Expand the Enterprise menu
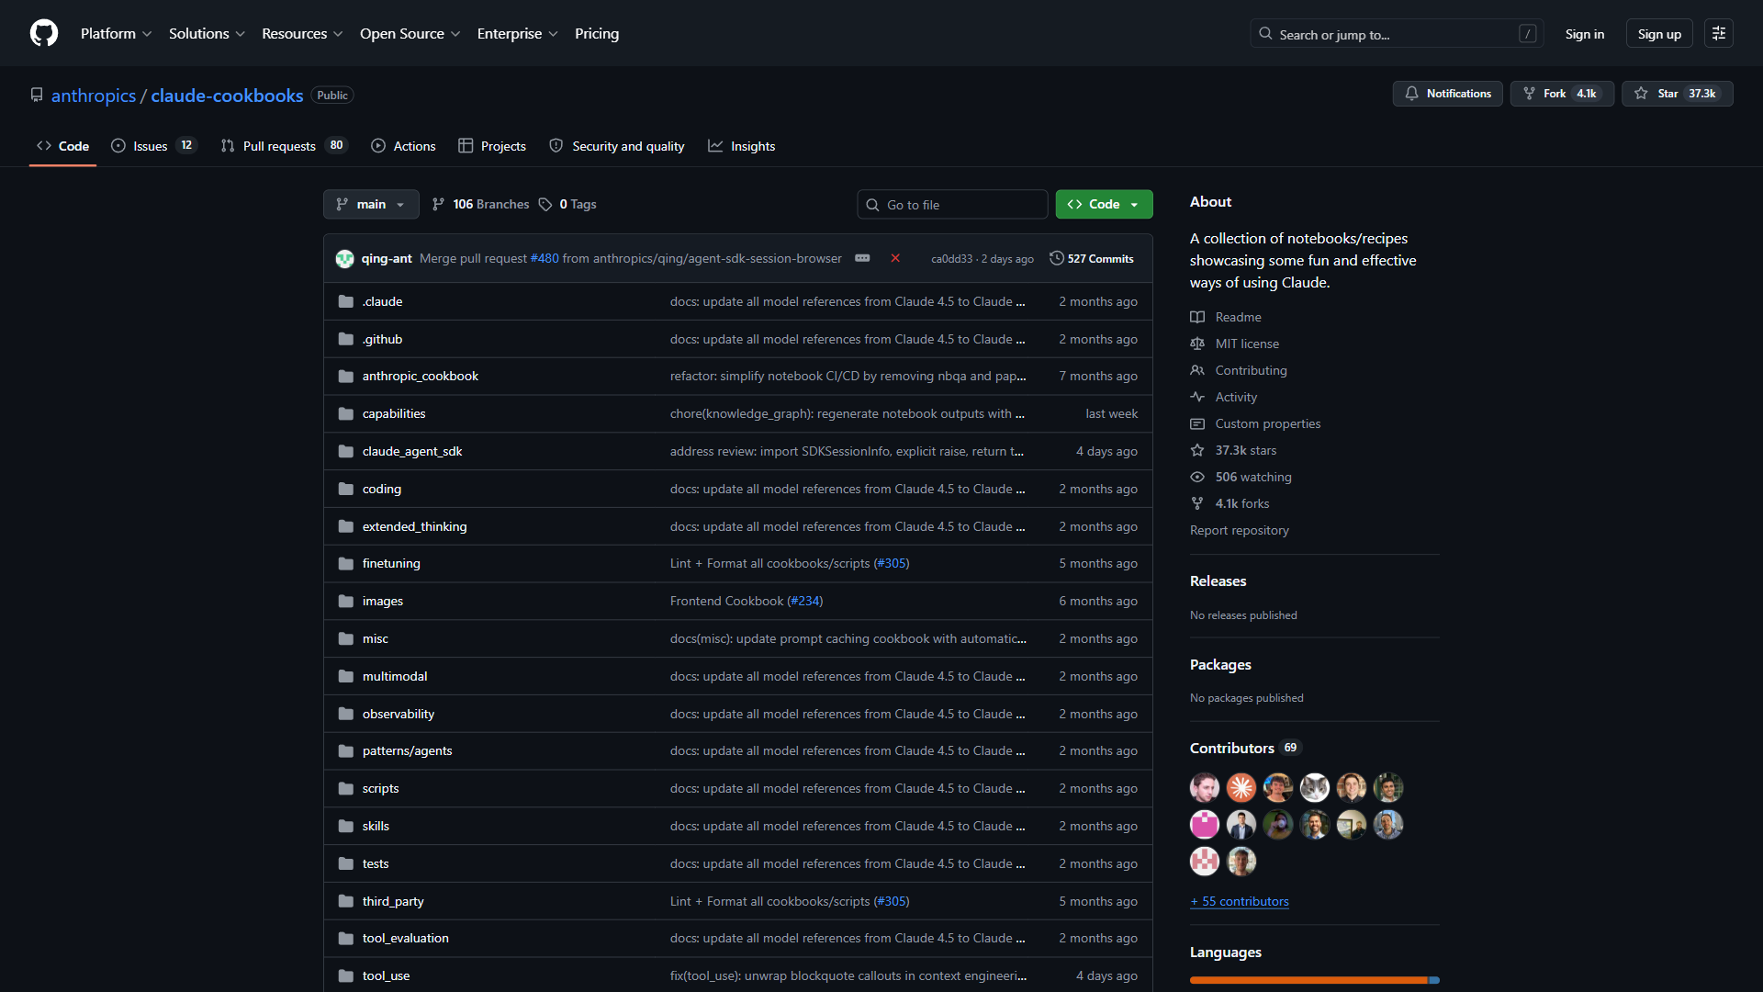 pos(518,33)
